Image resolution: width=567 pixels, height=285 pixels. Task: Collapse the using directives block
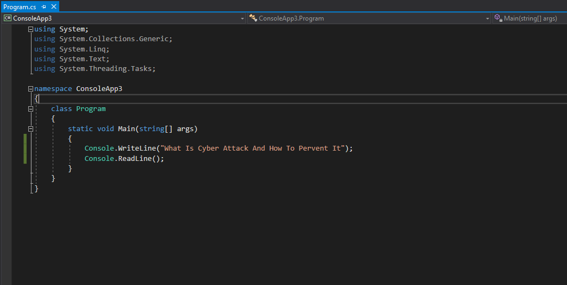pos(31,30)
